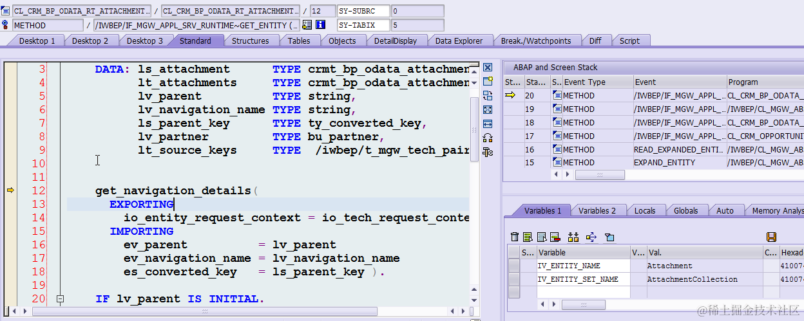The height and width of the screenshot is (321, 804).
Task: Click the sort icon with yellow boxes
Action: [573, 237]
